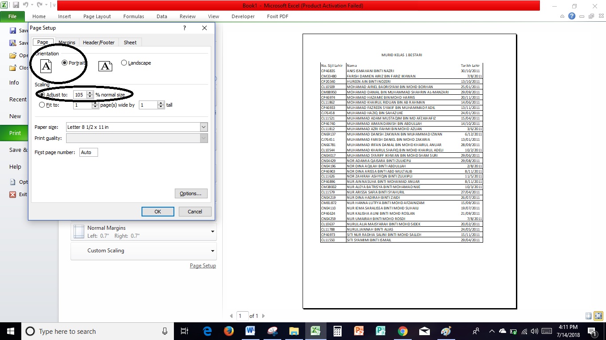Switch to the Margins tab in Page Setup
606x340 pixels.
coord(67,42)
